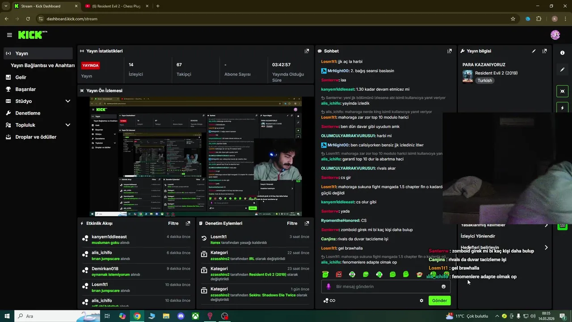Screen dimensions: 572x322
Task: Click the highlighted capture icon in the right sidebar
Action: coord(562,91)
